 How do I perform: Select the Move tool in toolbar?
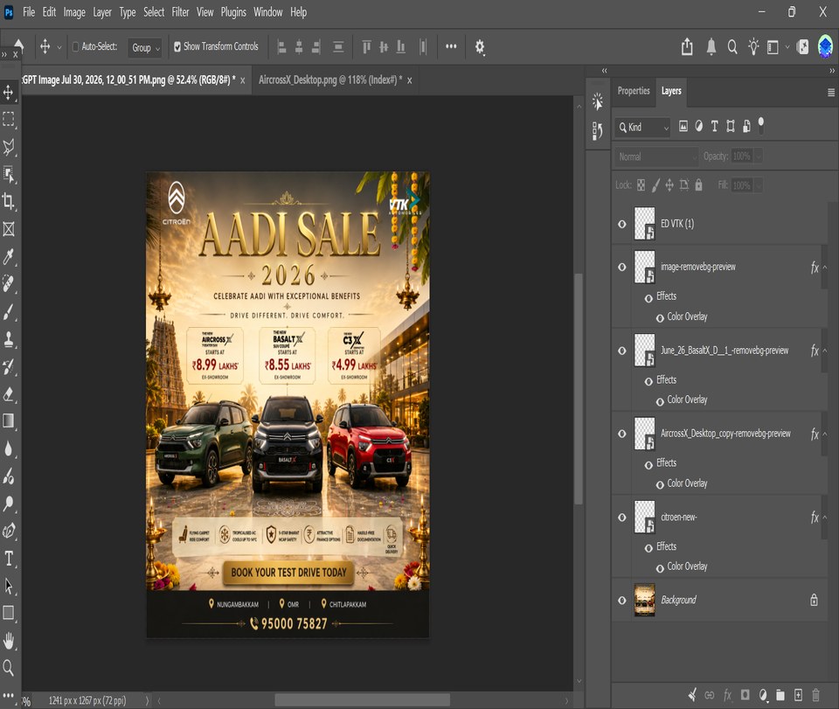9,92
